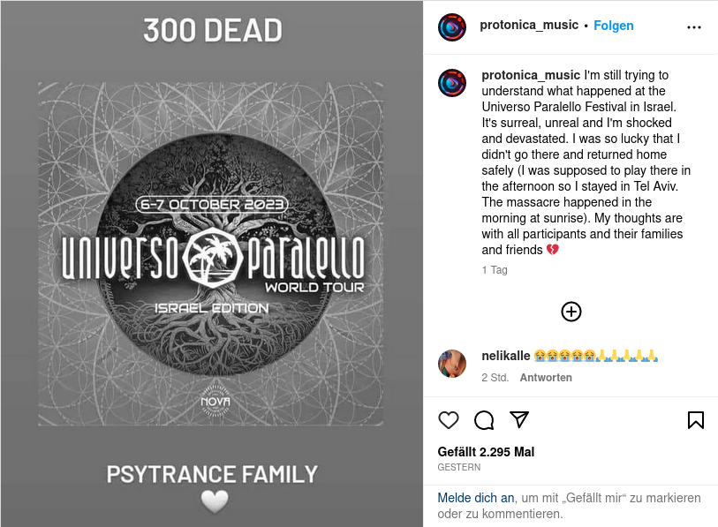The height and width of the screenshot is (527, 718).
Task: Open the three-dots more options menu
Action: coord(694,27)
